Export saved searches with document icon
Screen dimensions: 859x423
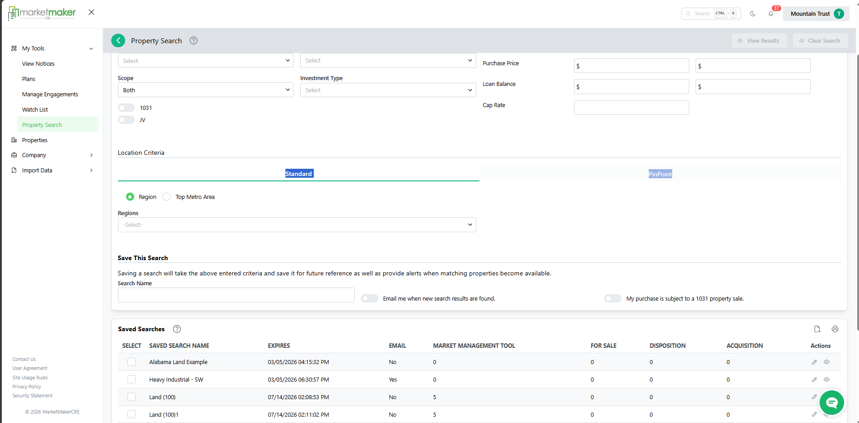tap(817, 329)
